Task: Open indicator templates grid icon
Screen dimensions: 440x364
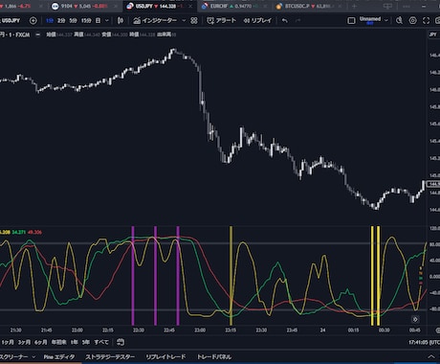Action: coord(194,21)
